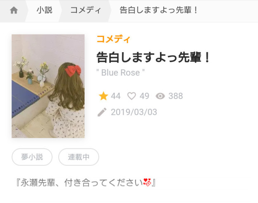
Task: Click the like count 49
Action: (144, 96)
